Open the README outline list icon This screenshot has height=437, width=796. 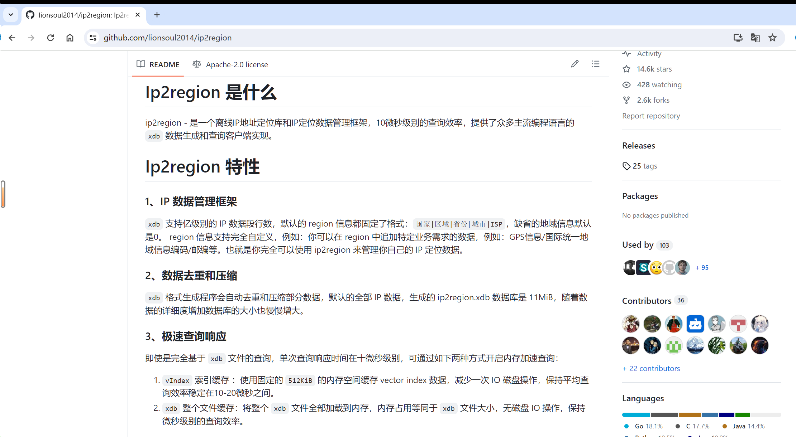click(595, 64)
